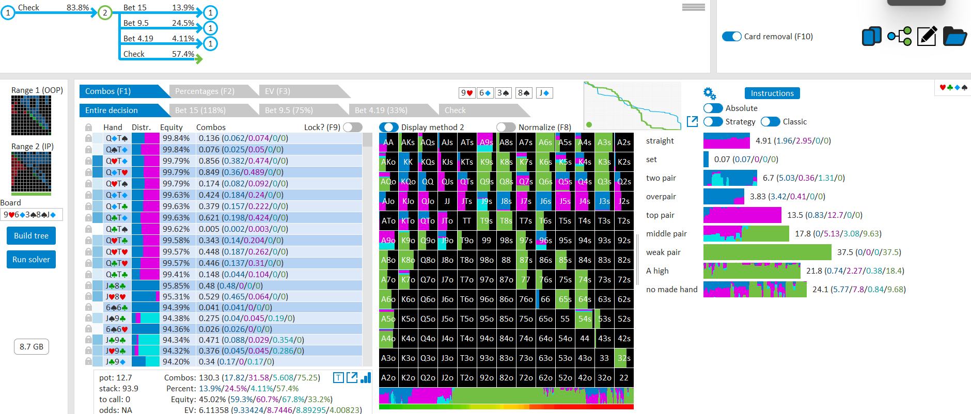Select tree node 2 after Check
This screenshot has width=971, height=414.
105,12
